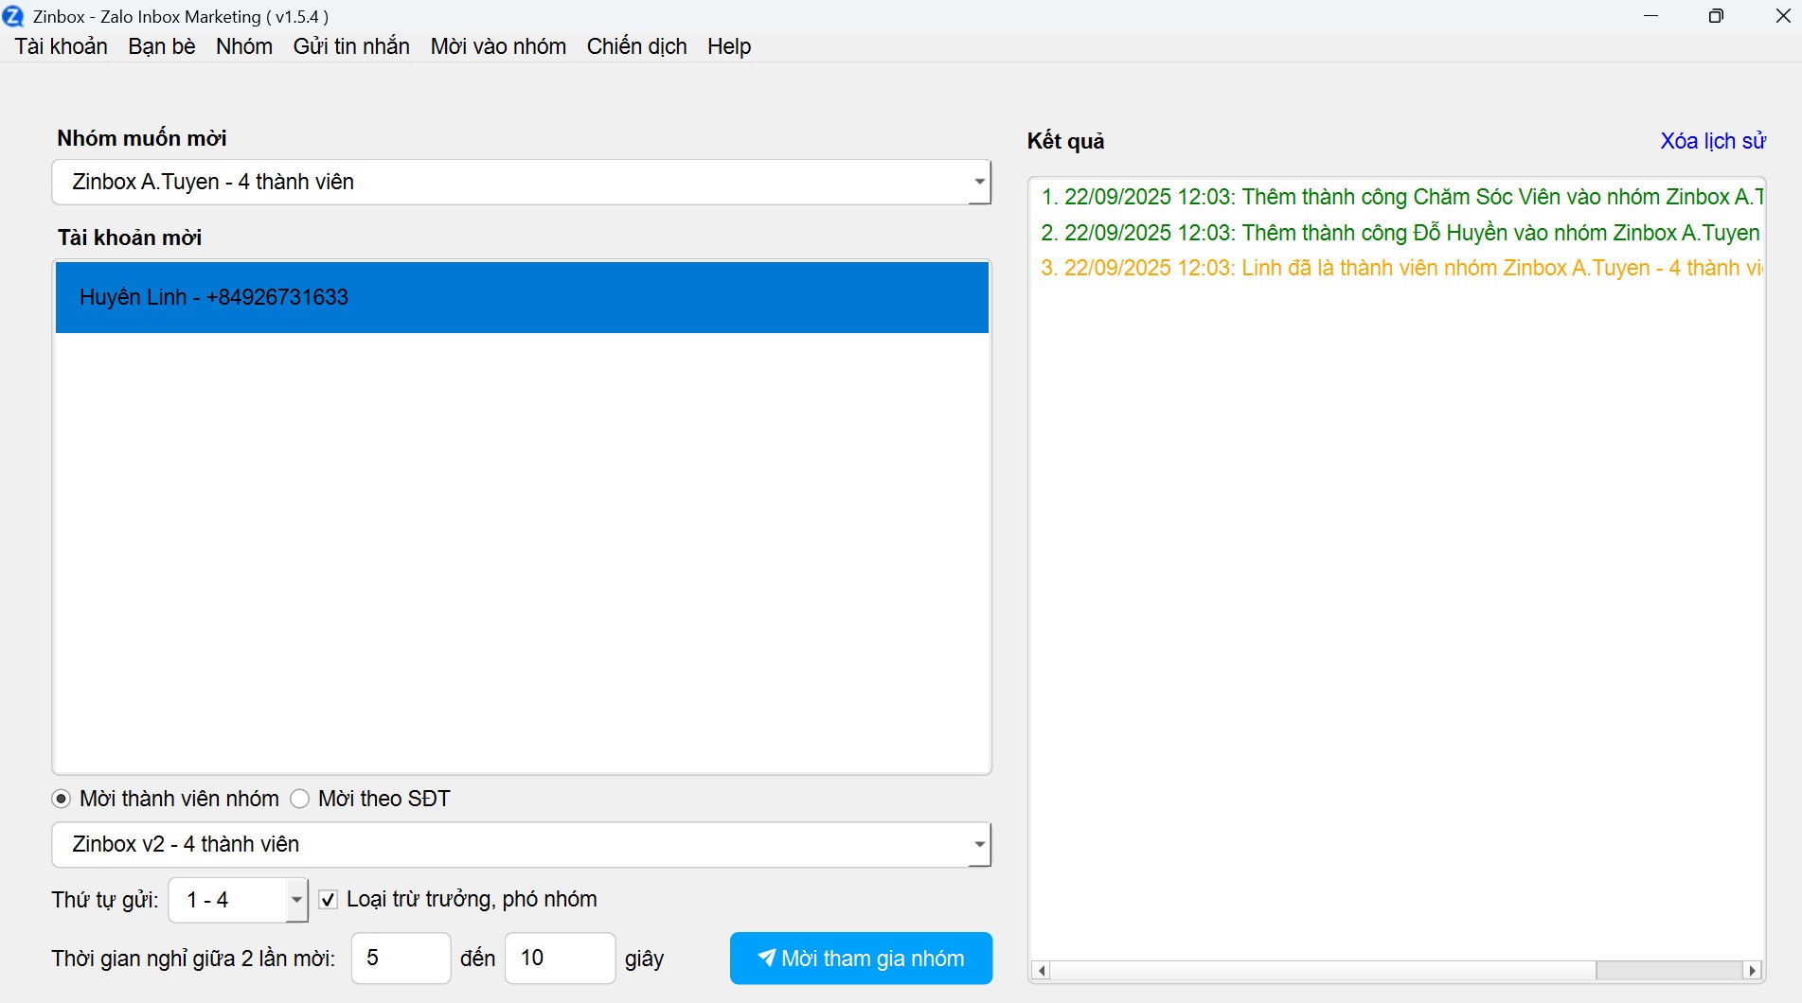
Task: Open the "Zinbox v2 - 4 thành viên" dropdown
Action: [x=978, y=844]
